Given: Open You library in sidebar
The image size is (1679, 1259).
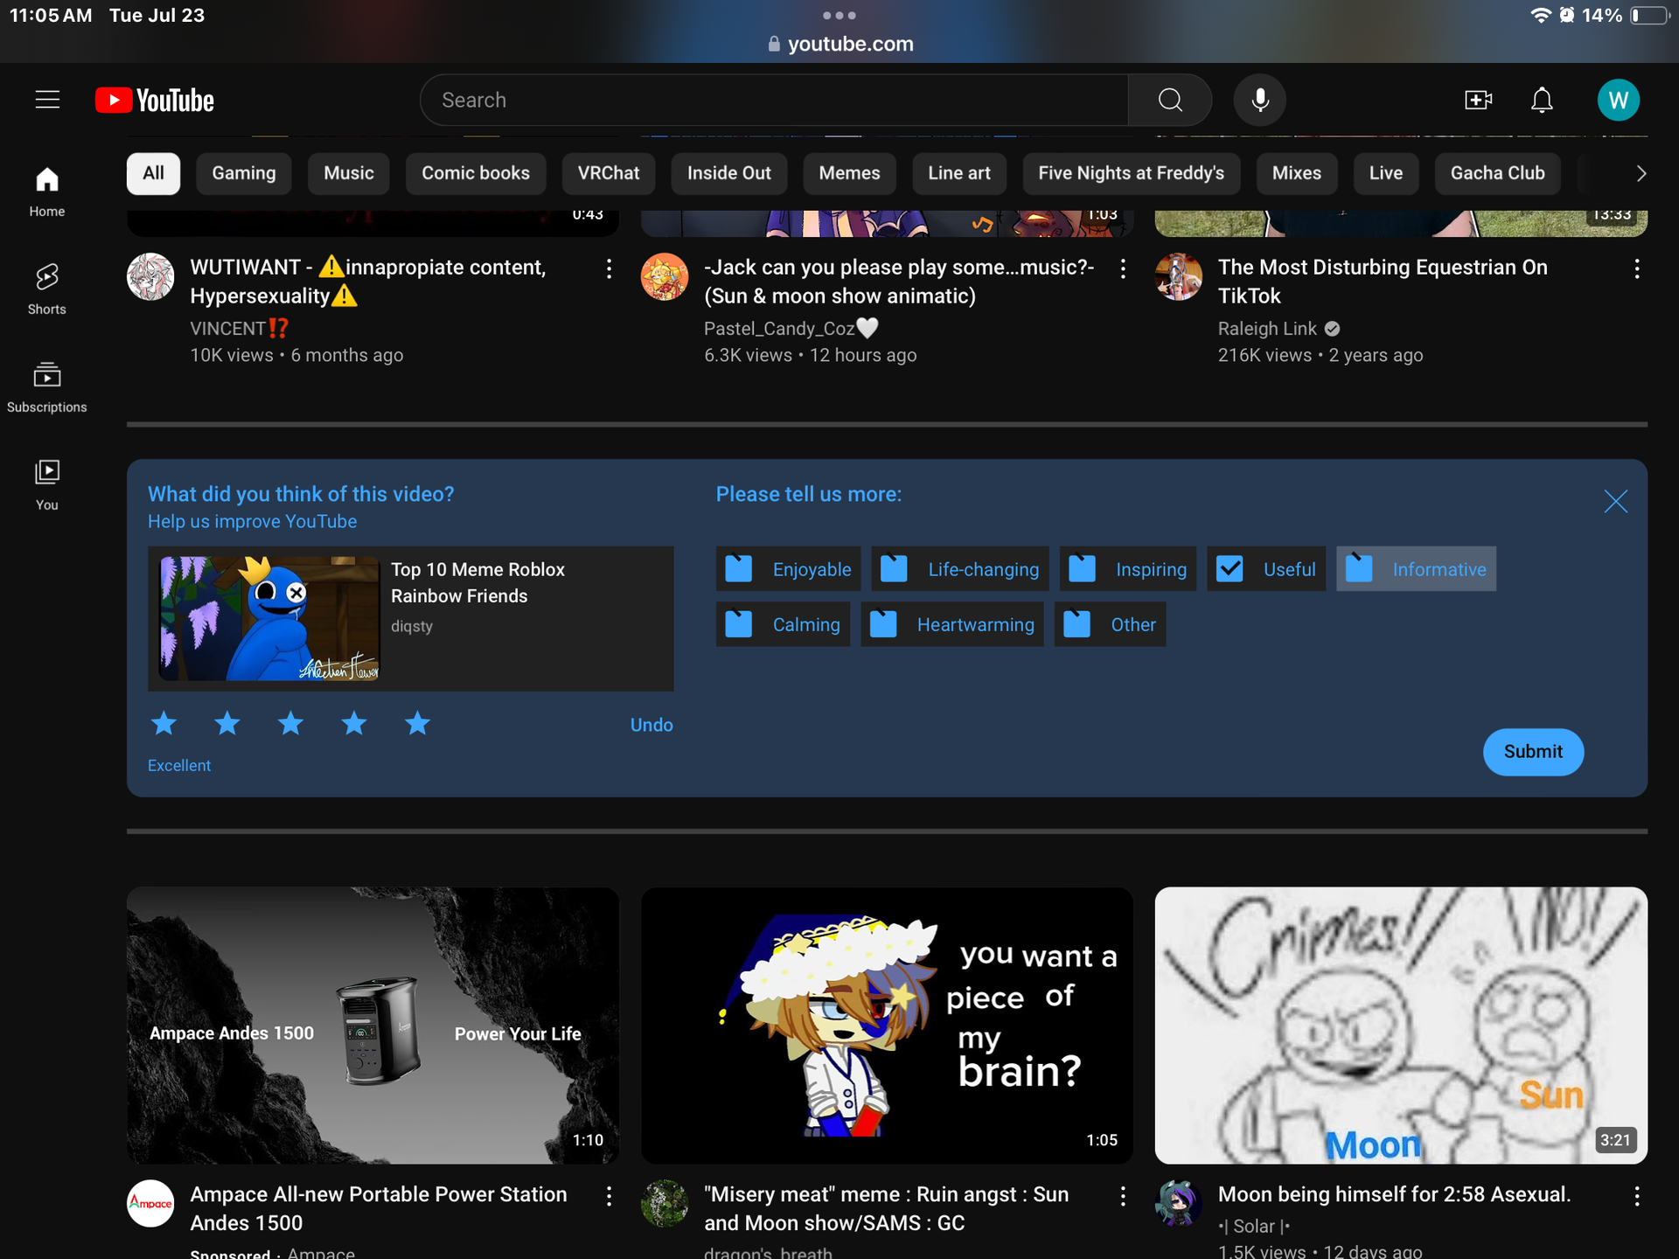Looking at the screenshot, I should [47, 486].
